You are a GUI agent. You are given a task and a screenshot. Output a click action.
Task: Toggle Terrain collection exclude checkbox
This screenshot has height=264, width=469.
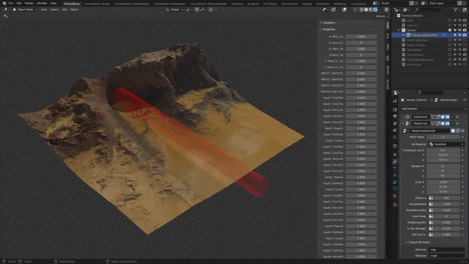[x=450, y=30]
